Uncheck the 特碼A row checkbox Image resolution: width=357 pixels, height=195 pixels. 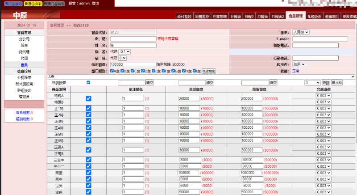88,98
